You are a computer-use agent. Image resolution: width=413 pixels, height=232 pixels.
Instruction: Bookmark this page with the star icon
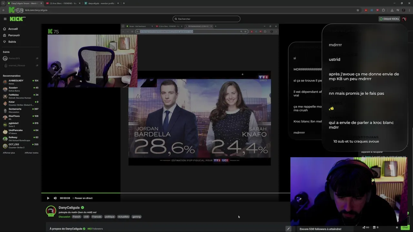tap(358, 10)
